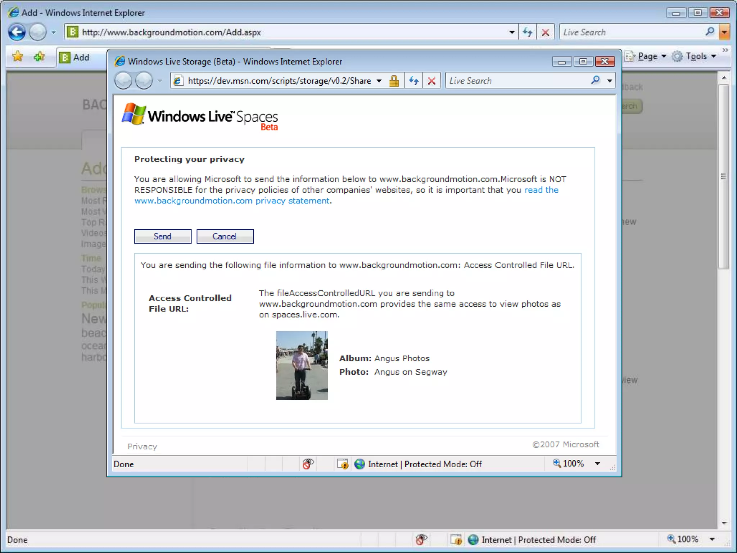
Task: Click the Forward arrow in main window
Action: 38,32
